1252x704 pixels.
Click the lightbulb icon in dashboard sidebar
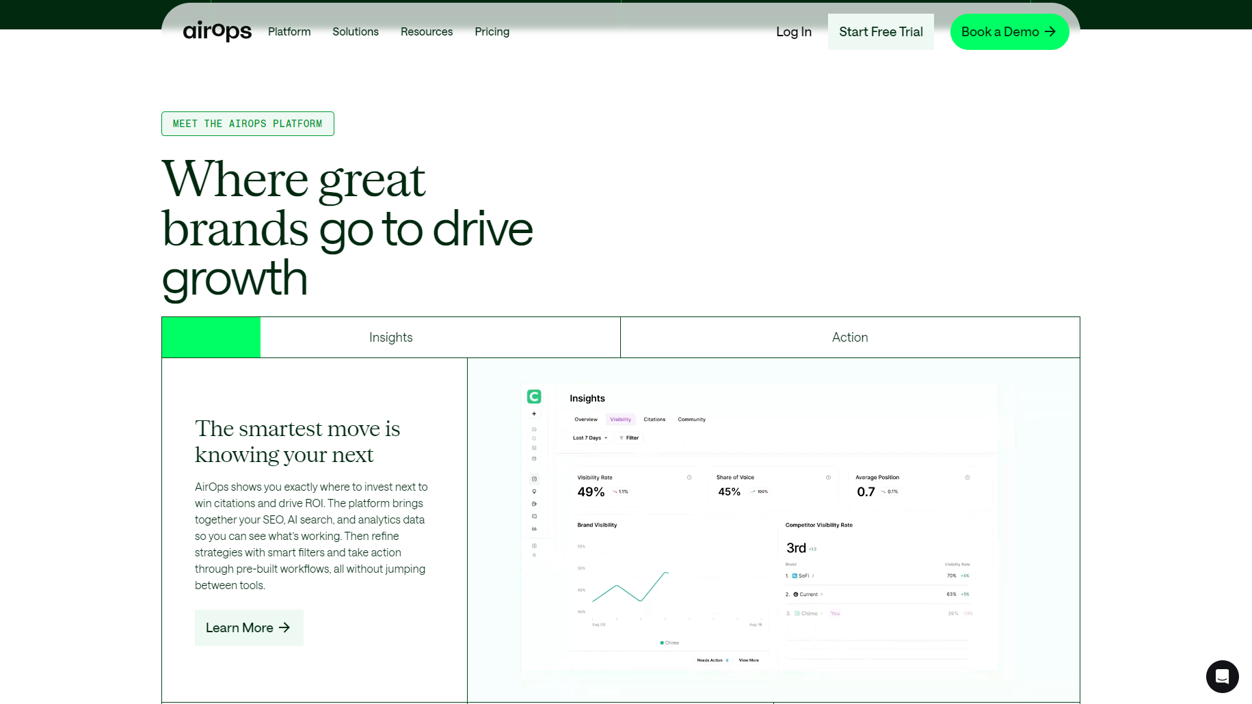tap(534, 491)
